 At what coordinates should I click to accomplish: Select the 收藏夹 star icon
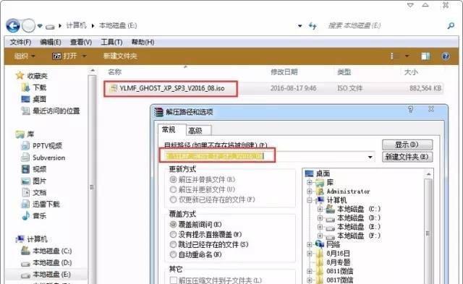20,76
